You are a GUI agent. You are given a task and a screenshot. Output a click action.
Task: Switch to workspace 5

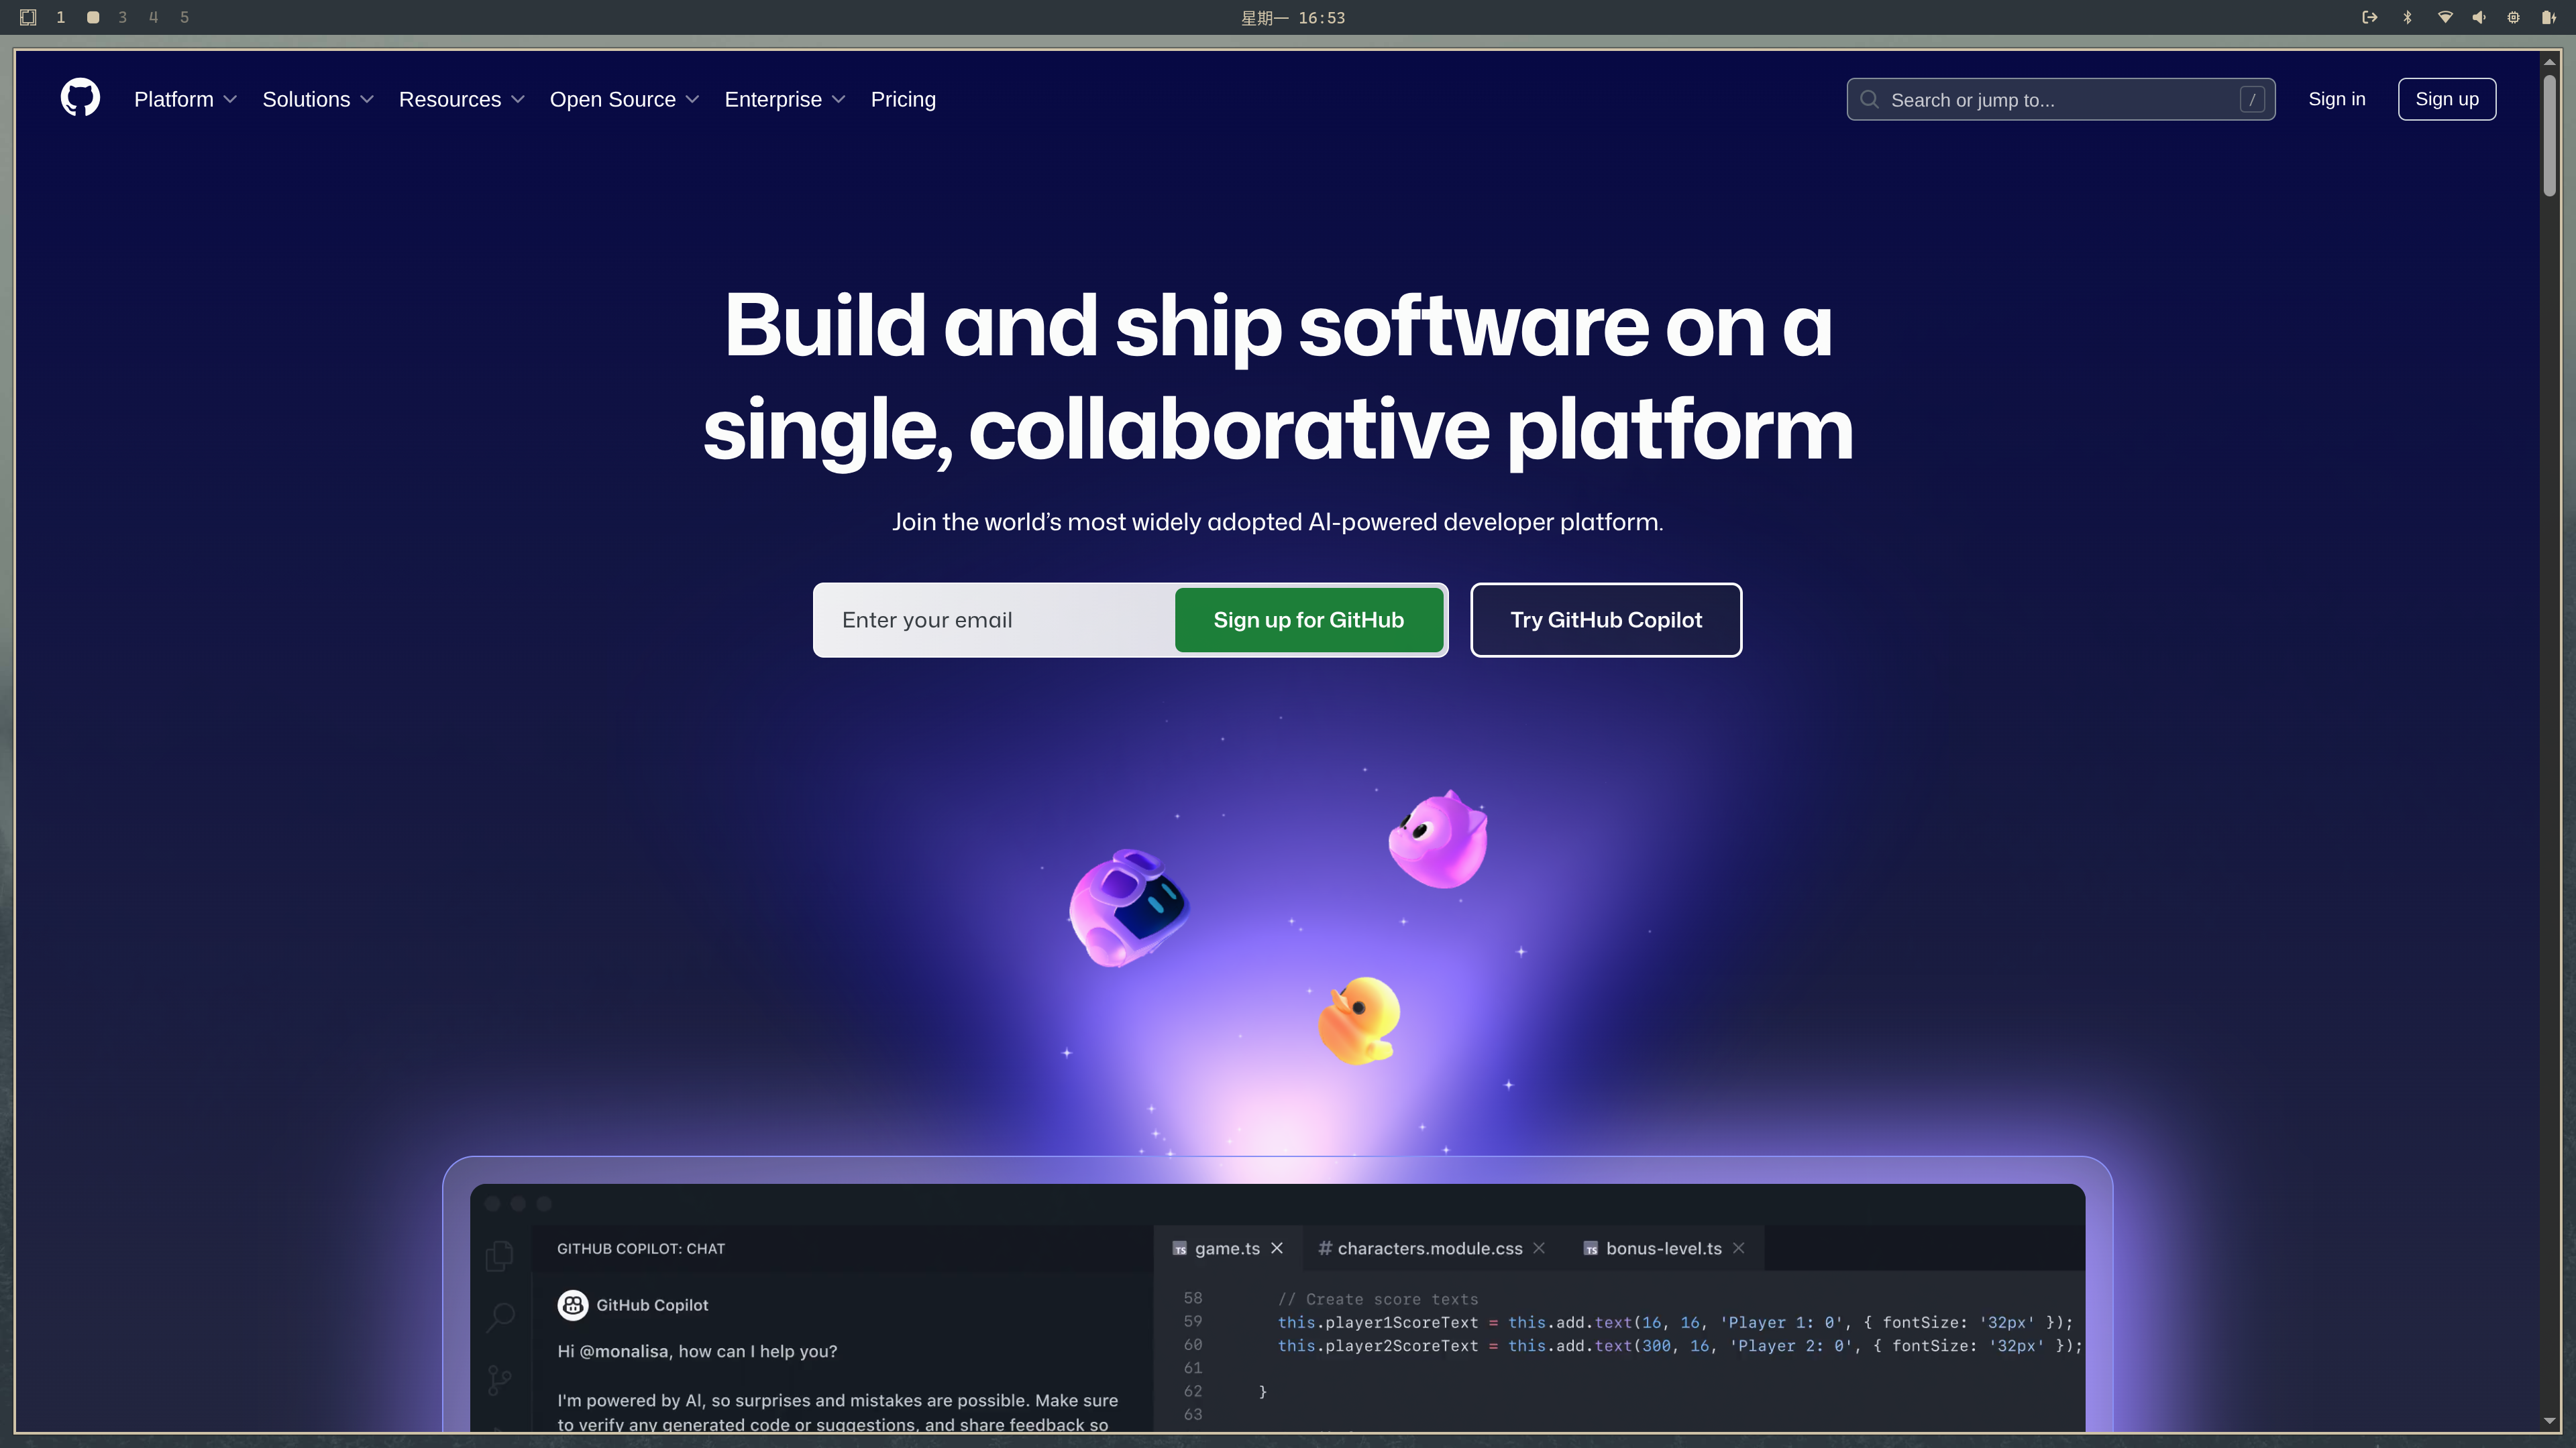coord(184,17)
